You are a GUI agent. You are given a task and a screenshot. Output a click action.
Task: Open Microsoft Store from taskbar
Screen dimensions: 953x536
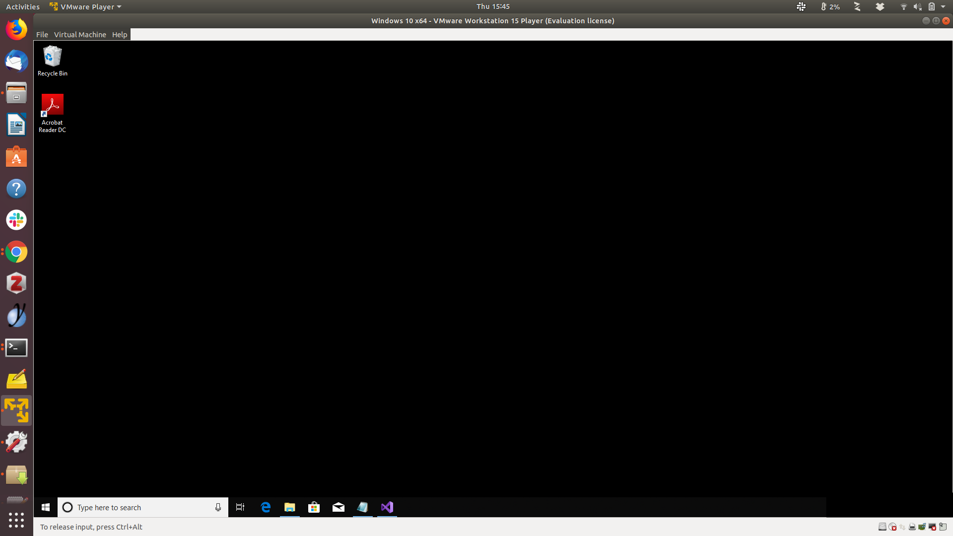314,507
